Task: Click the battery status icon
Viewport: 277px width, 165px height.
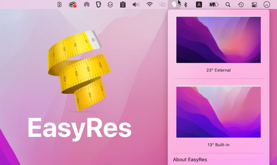Action: pos(213,4)
